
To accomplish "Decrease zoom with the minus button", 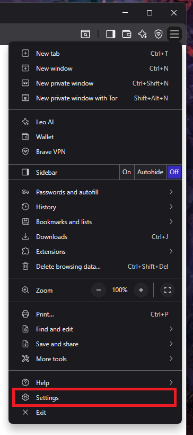I will coord(99,290).
